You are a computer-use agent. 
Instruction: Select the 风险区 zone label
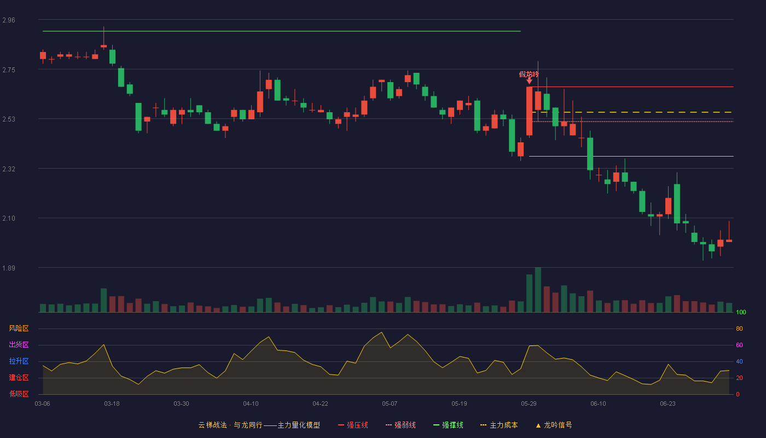click(x=19, y=328)
